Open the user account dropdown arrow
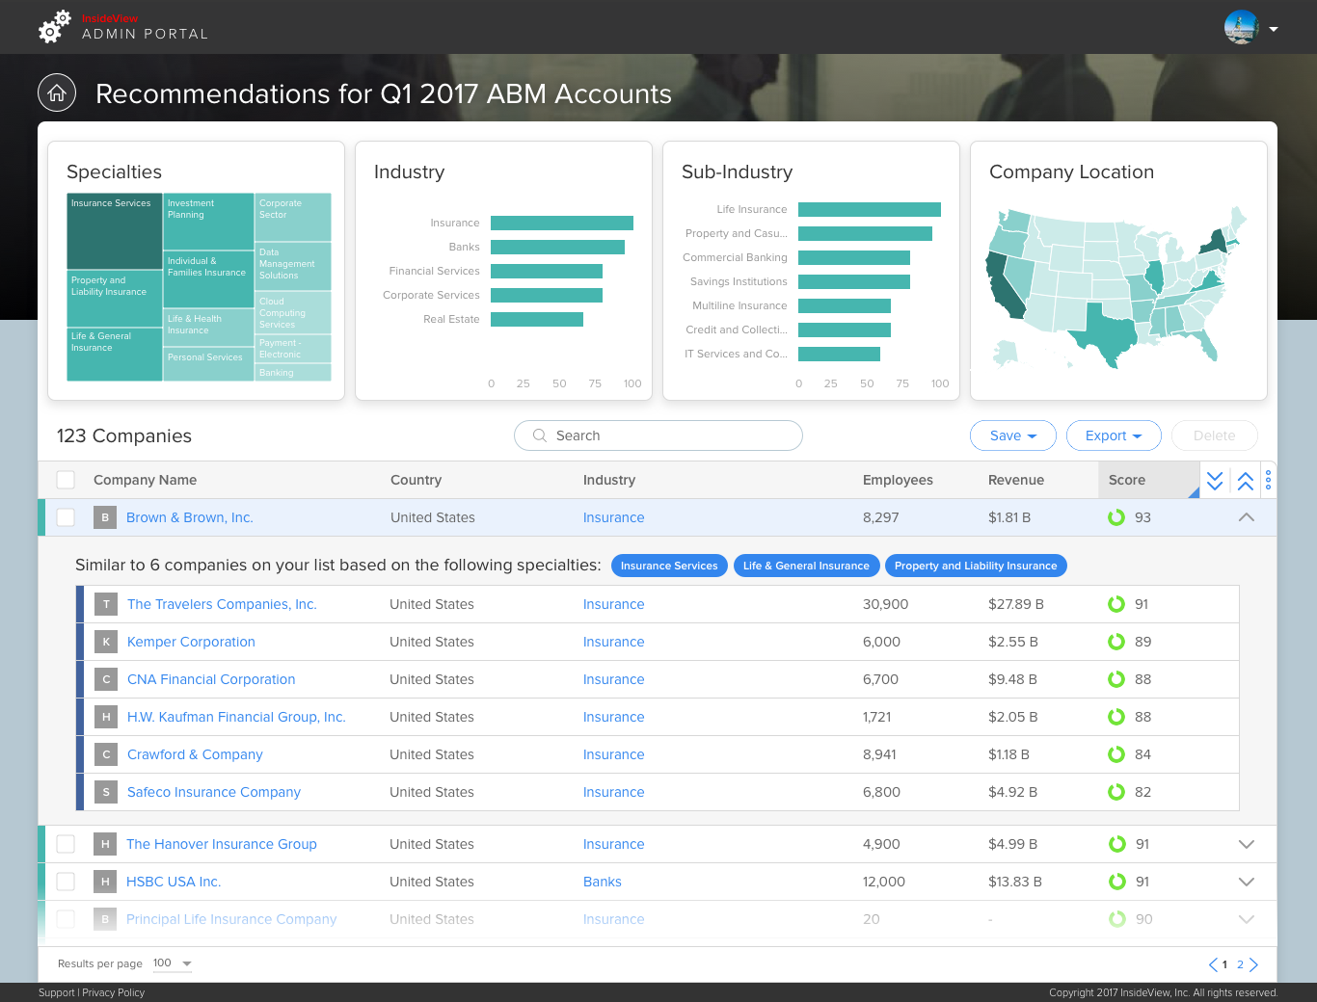The width and height of the screenshot is (1317, 1002). pos(1274,29)
